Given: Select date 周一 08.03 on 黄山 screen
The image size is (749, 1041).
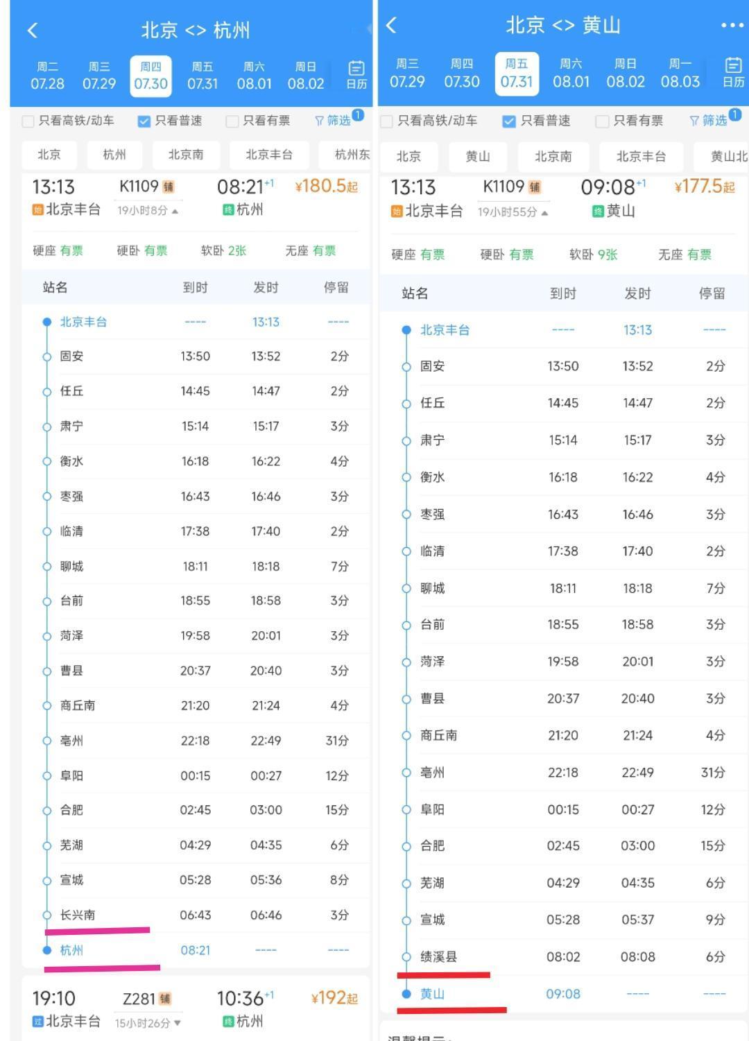Looking at the screenshot, I should 680,74.
